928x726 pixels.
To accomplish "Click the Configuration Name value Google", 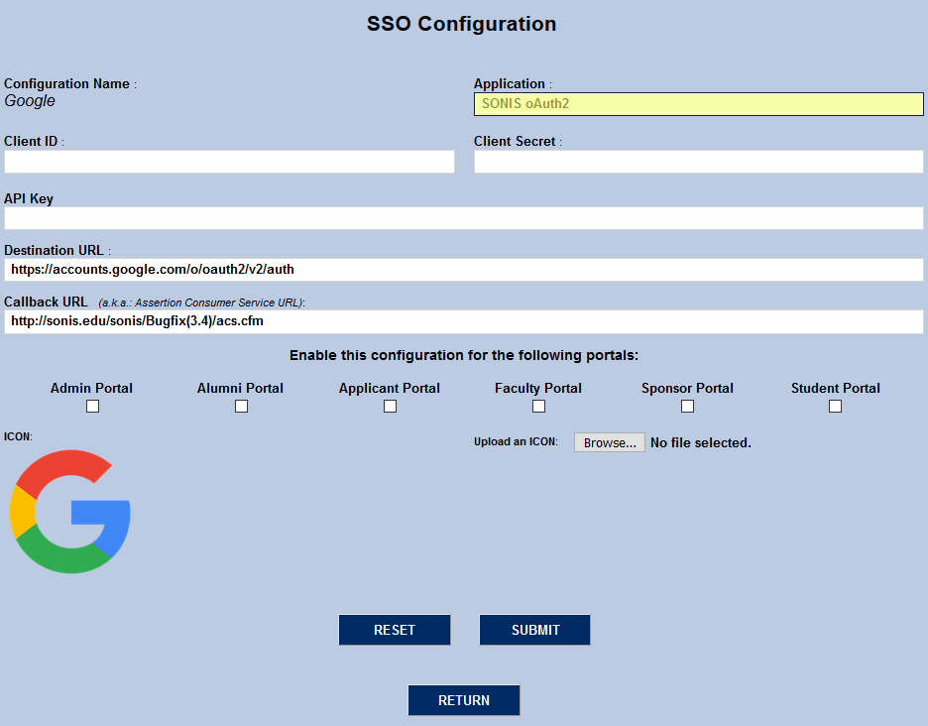I will click(x=29, y=100).
